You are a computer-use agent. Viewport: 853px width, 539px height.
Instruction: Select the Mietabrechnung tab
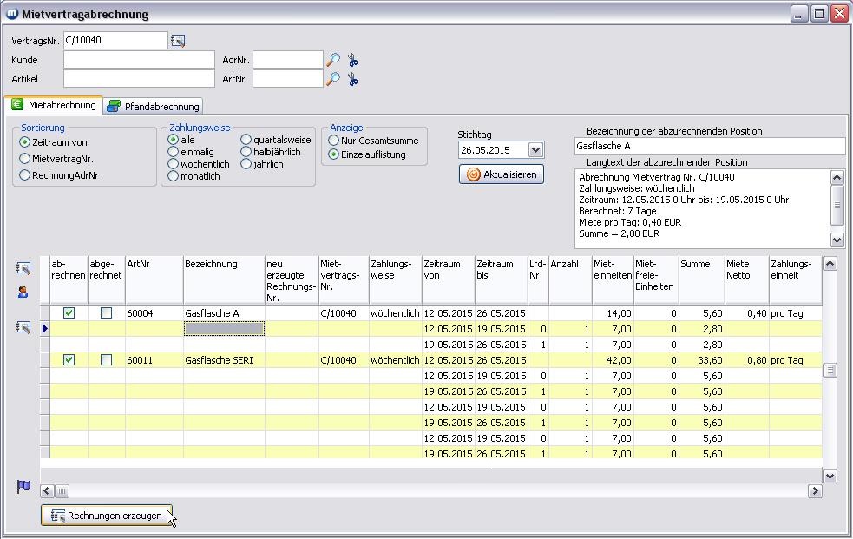pyautogui.click(x=54, y=105)
